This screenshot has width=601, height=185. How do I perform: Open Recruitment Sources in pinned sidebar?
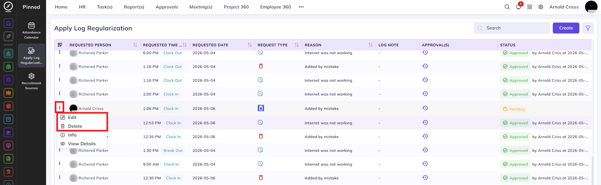31,81
